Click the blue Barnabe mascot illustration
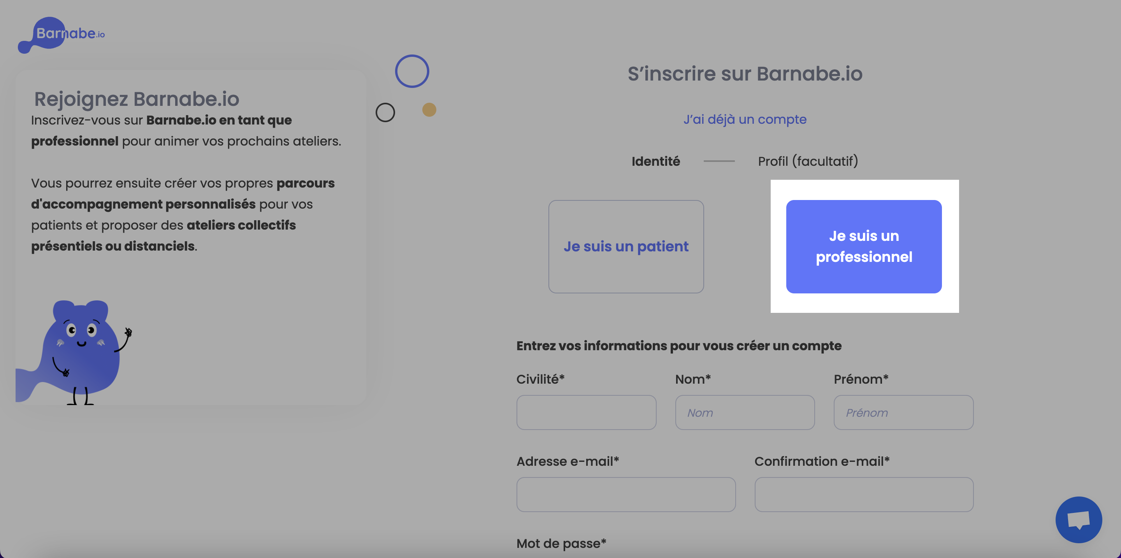This screenshot has width=1121, height=558. (x=75, y=352)
